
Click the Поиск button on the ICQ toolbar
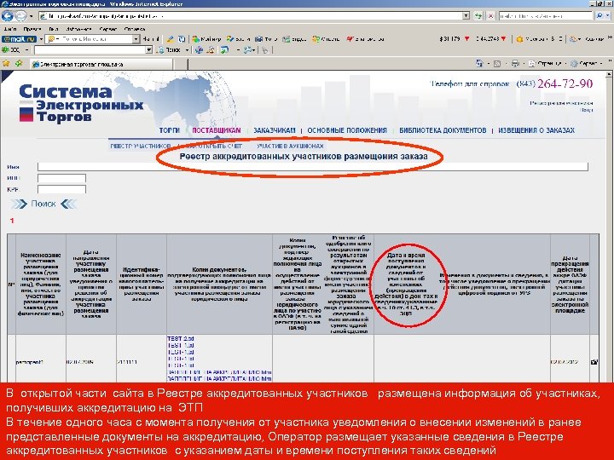pyautogui.click(x=170, y=50)
